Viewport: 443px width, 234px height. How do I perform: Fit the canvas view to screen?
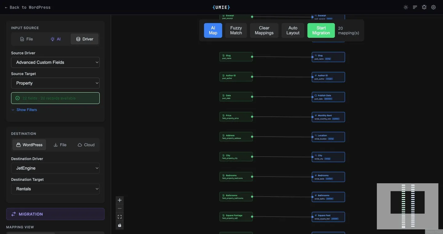coord(120,217)
